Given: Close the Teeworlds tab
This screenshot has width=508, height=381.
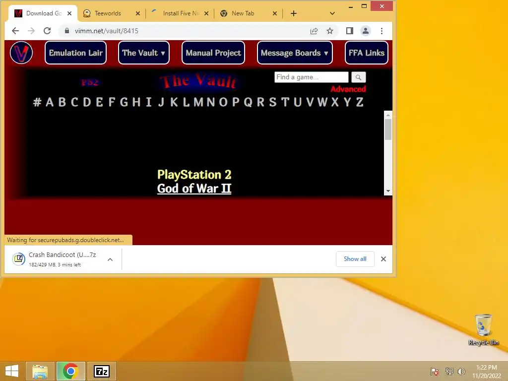Looking at the screenshot, I should 138,13.
